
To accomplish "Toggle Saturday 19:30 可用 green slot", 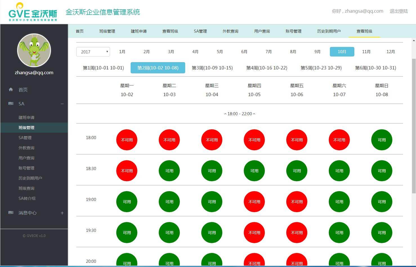I will point(339,233).
